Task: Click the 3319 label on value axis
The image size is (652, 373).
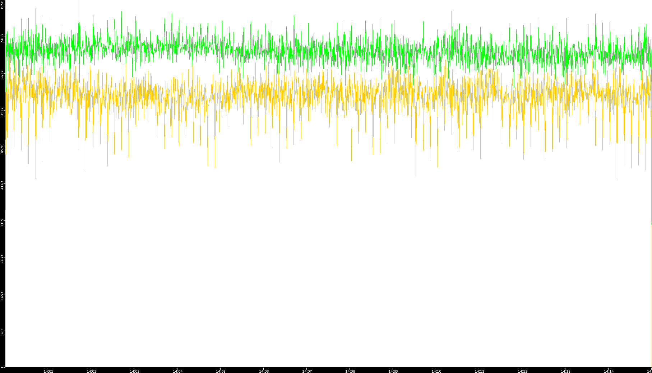Action: tap(2, 223)
